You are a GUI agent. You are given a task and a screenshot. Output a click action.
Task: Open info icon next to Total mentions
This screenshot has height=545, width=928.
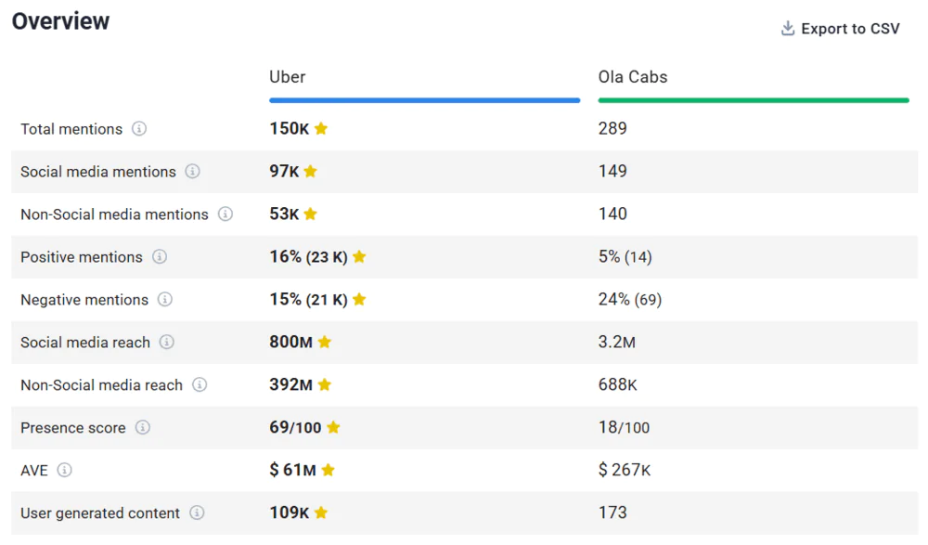pyautogui.click(x=139, y=129)
